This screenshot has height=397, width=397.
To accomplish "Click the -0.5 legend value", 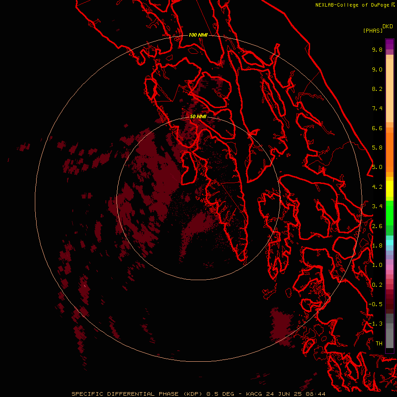I will click(x=375, y=304).
